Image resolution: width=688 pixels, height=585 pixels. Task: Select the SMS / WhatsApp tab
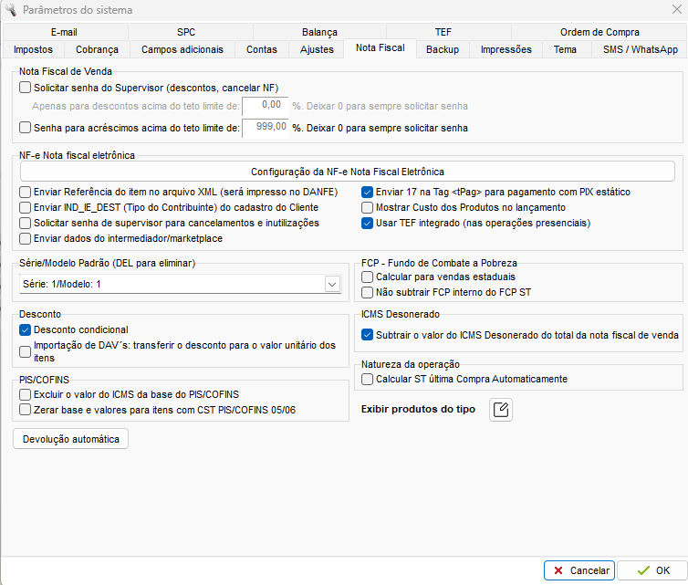(x=640, y=49)
